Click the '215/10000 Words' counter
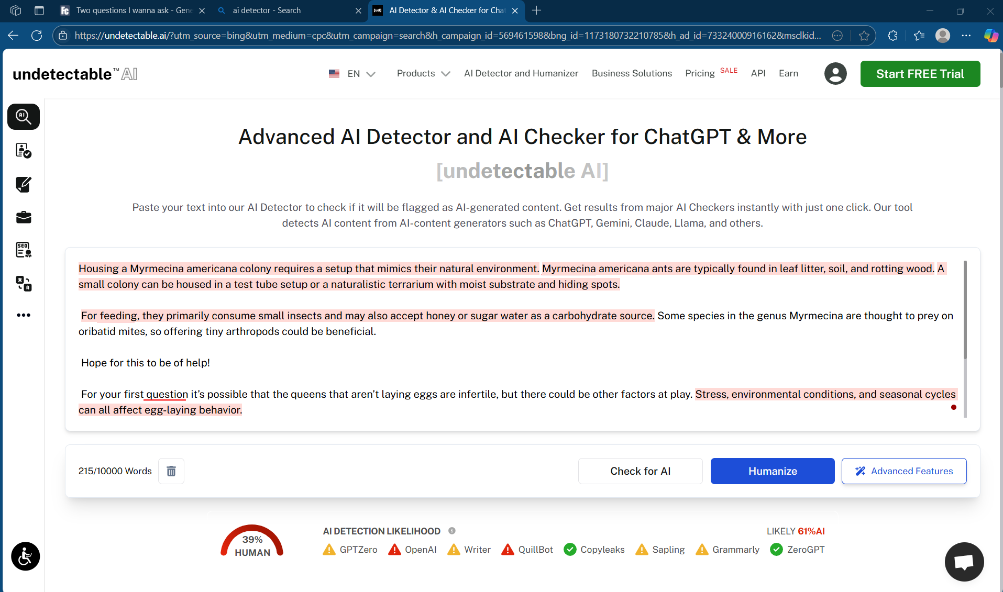Screen dimensions: 1003x592 (x=115, y=471)
